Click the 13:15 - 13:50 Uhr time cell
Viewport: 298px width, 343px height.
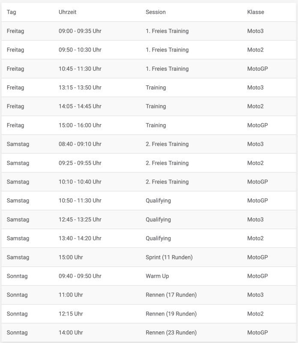(80, 87)
